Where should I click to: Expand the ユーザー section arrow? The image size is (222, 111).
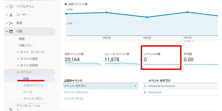click(x=7, y=15)
